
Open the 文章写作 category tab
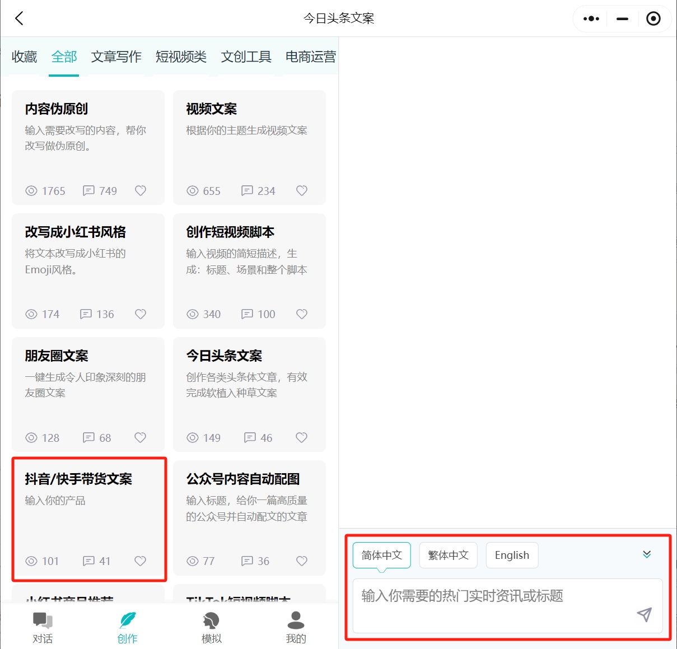click(x=116, y=57)
